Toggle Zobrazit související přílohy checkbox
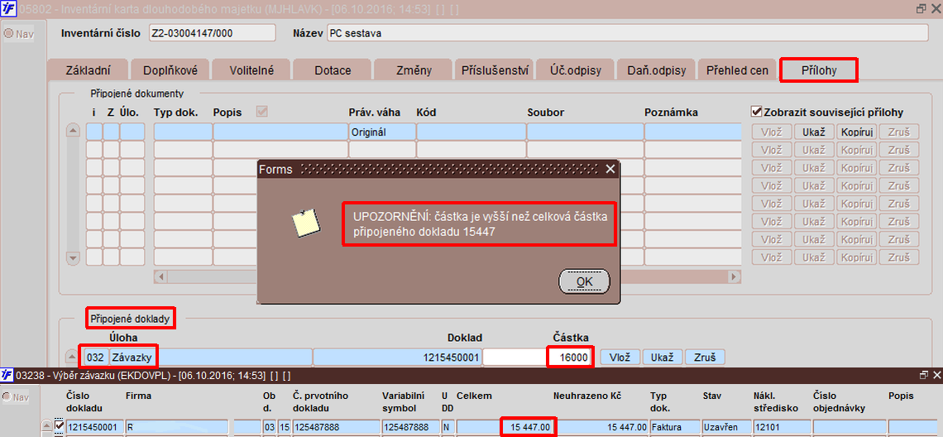 click(757, 112)
